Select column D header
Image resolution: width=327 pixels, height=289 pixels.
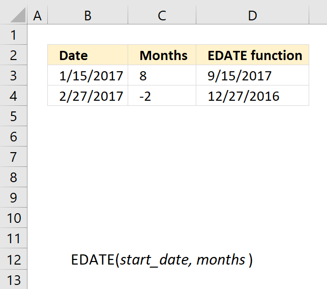click(253, 15)
